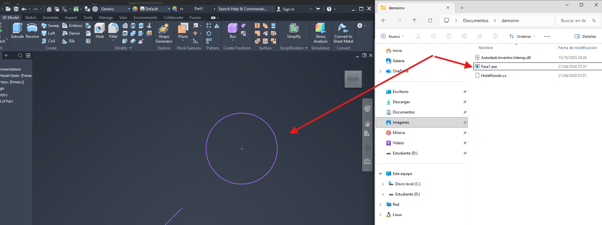Image resolution: width=602 pixels, height=225 pixels.
Task: Click the Buscar en demoinv search box
Action: coord(578,21)
